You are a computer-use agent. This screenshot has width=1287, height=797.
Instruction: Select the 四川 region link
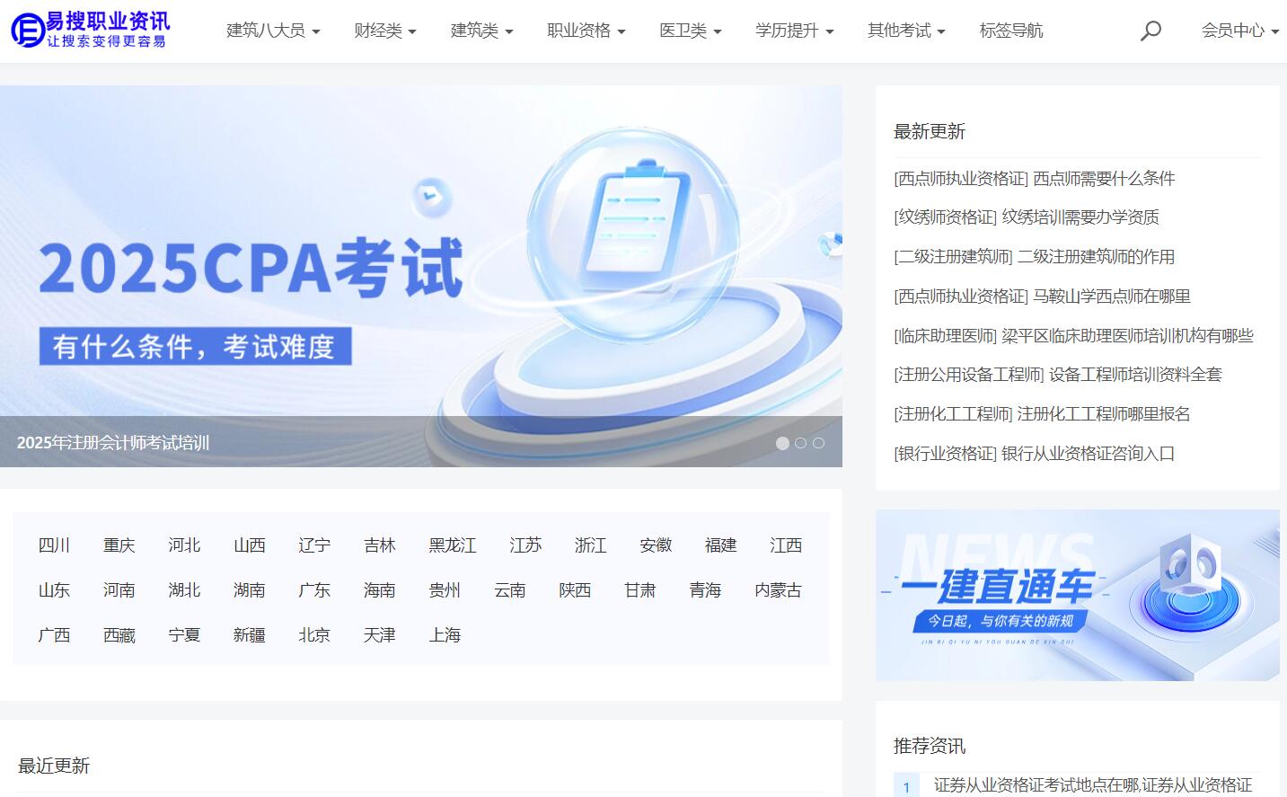pos(54,545)
